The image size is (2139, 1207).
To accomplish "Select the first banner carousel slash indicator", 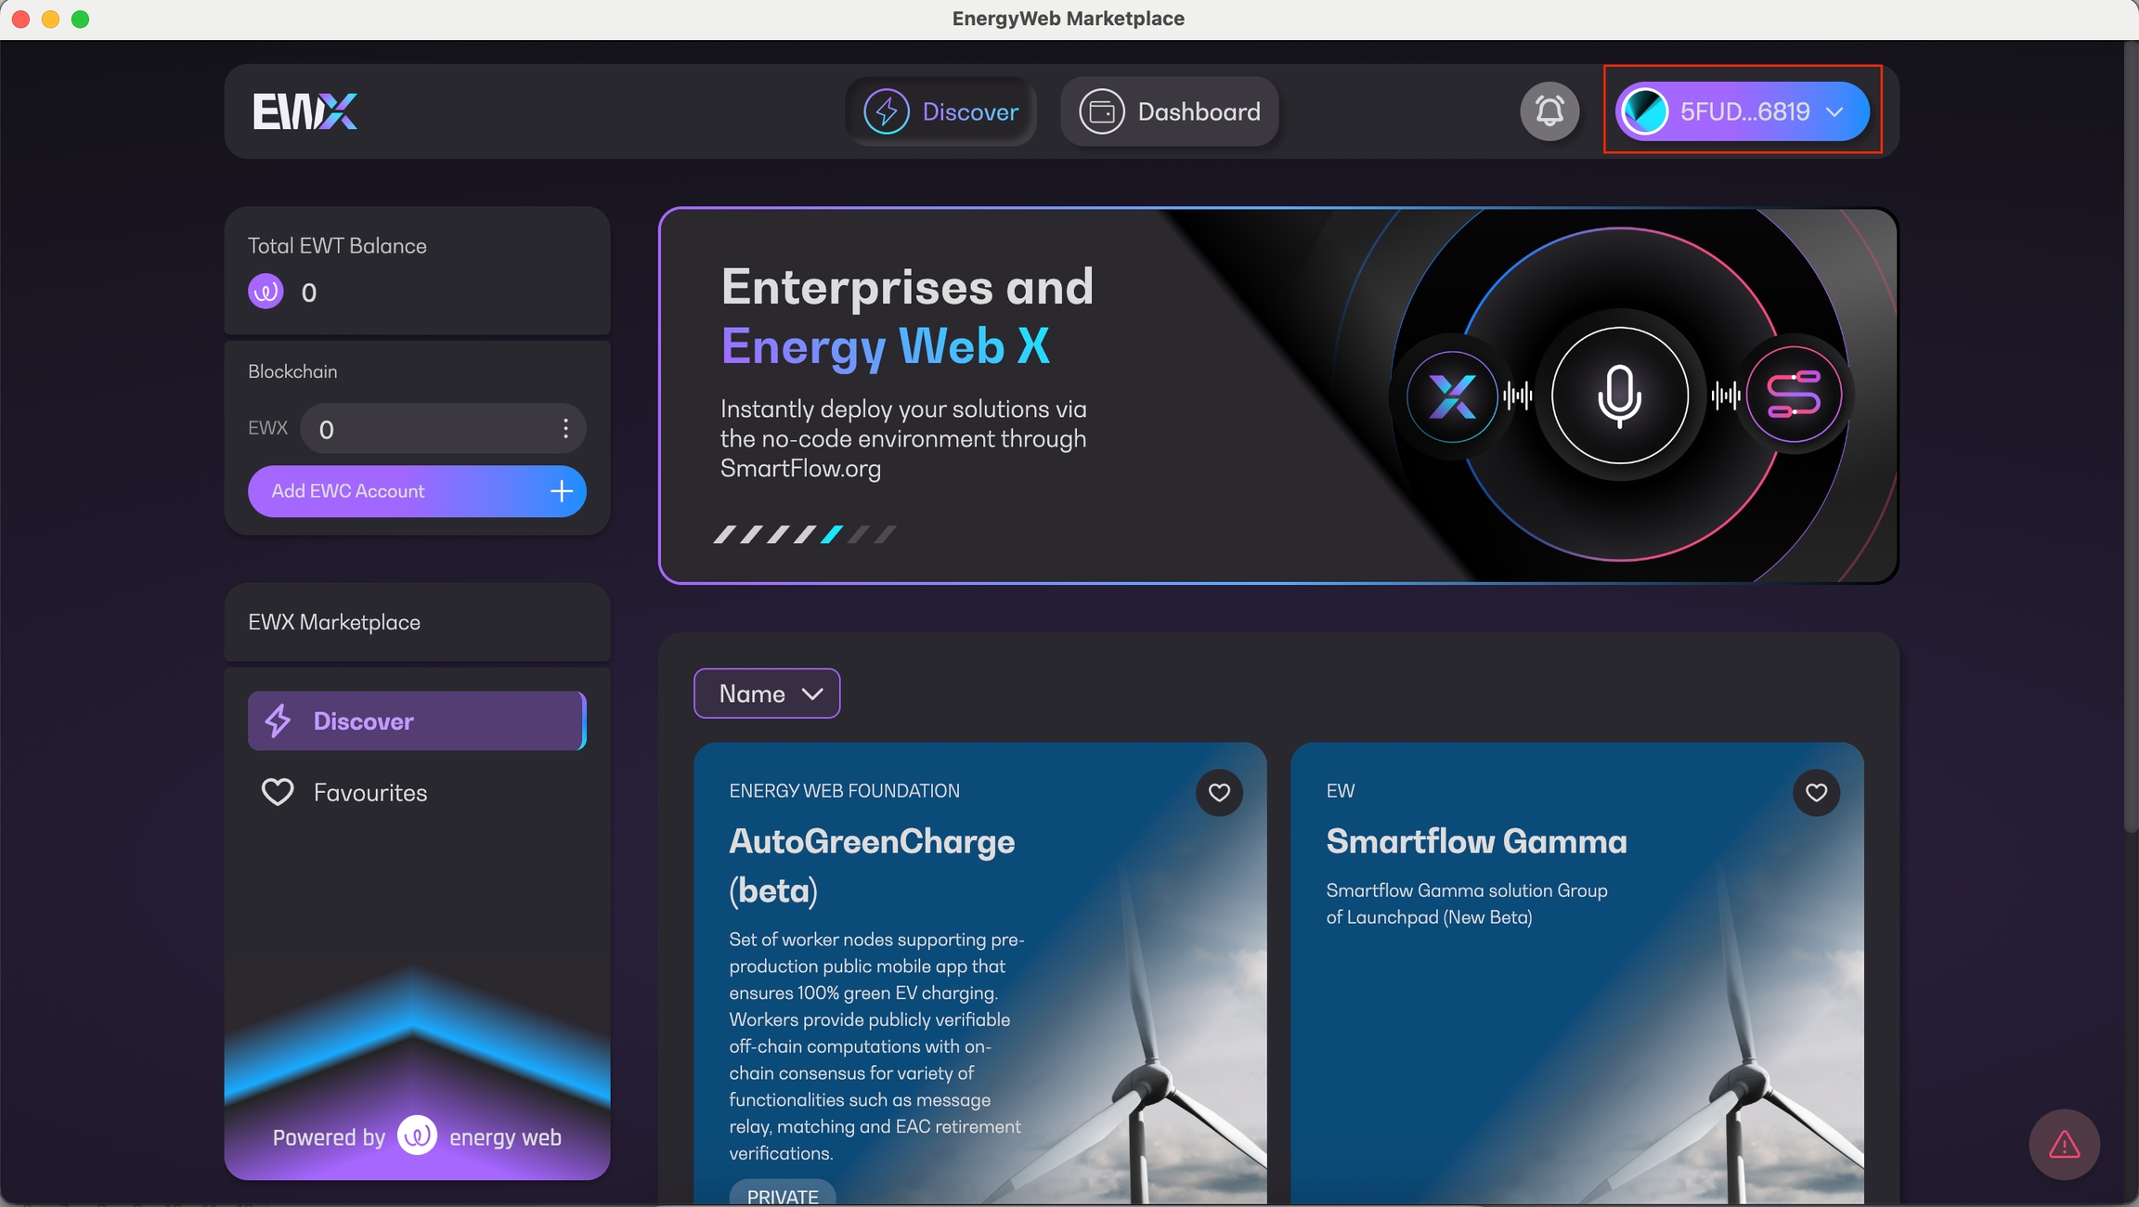I will click(724, 534).
